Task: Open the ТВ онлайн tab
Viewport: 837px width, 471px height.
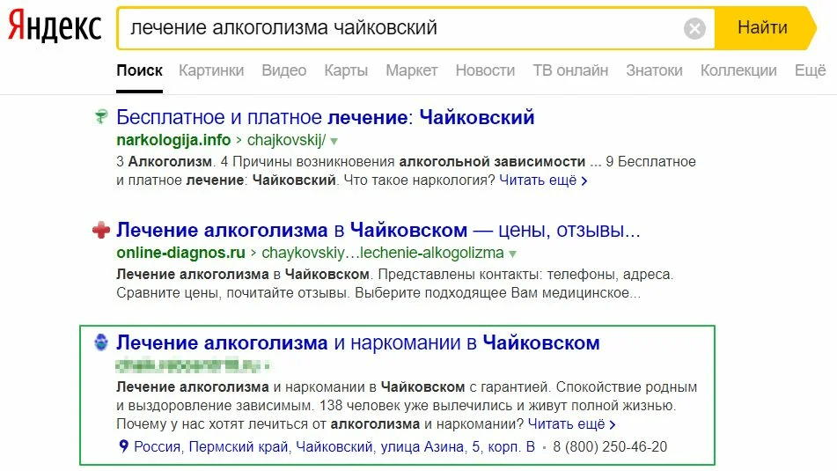Action: tap(570, 70)
